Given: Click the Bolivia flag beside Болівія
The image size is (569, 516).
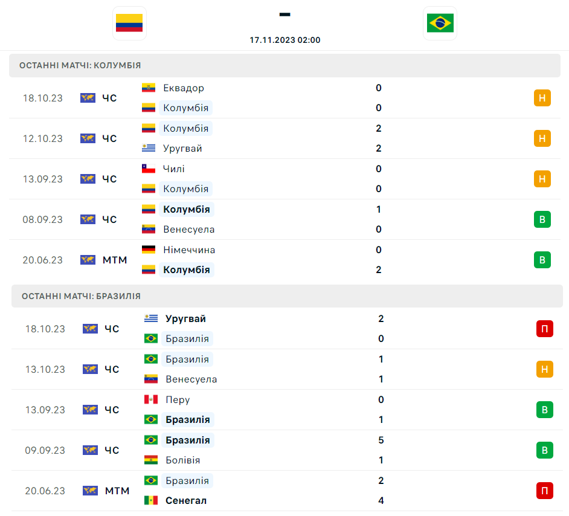Looking at the screenshot, I should pos(151,460).
